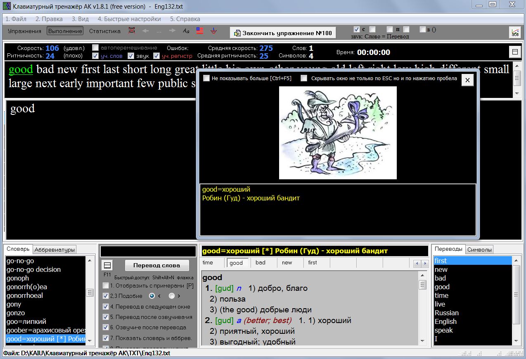Viewport: 526px width, 359px height.
Task: Check 1. Отобразить с примерами
Action: pyautogui.click(x=106, y=285)
